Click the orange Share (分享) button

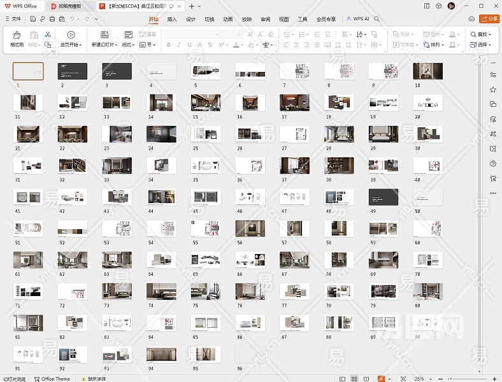coord(489,19)
